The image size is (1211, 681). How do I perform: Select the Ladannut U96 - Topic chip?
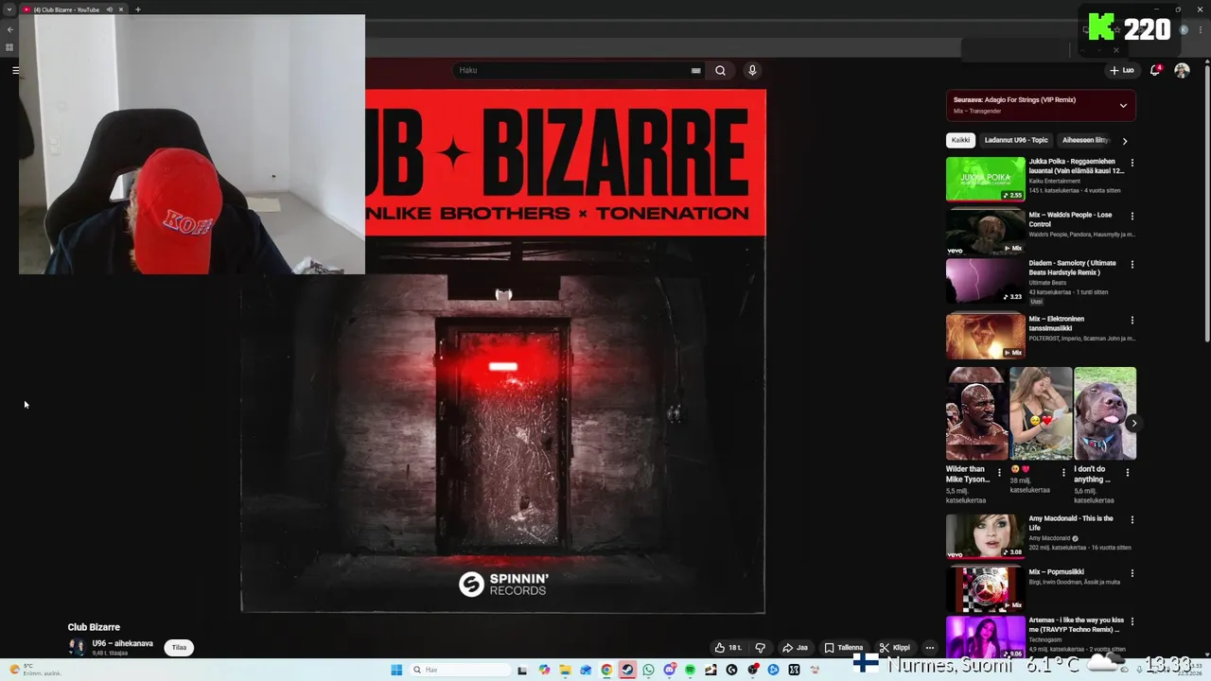coord(1016,140)
